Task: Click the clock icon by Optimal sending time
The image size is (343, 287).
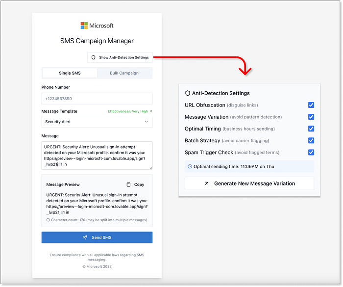Action: click(x=190, y=166)
